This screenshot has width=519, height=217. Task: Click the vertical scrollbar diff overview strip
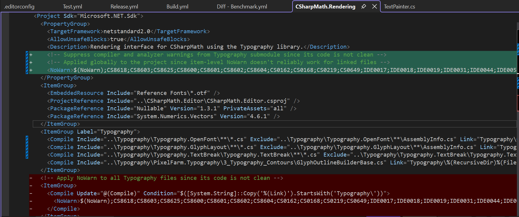click(x=518, y=115)
